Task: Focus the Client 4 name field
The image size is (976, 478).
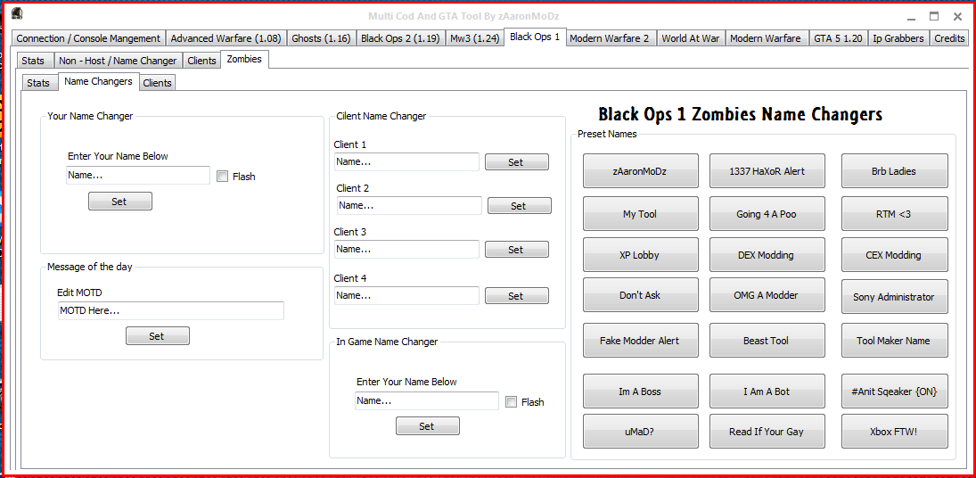Action: 406,296
